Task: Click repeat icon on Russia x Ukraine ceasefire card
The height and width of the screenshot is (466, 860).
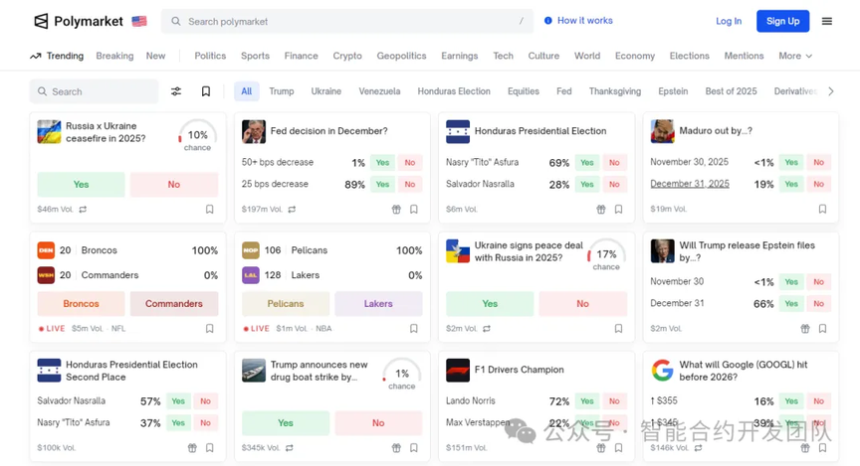Action: [x=83, y=210]
